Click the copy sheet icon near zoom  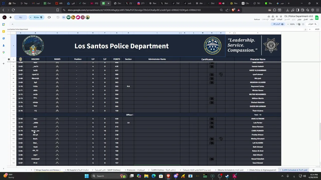click(x=299, y=24)
